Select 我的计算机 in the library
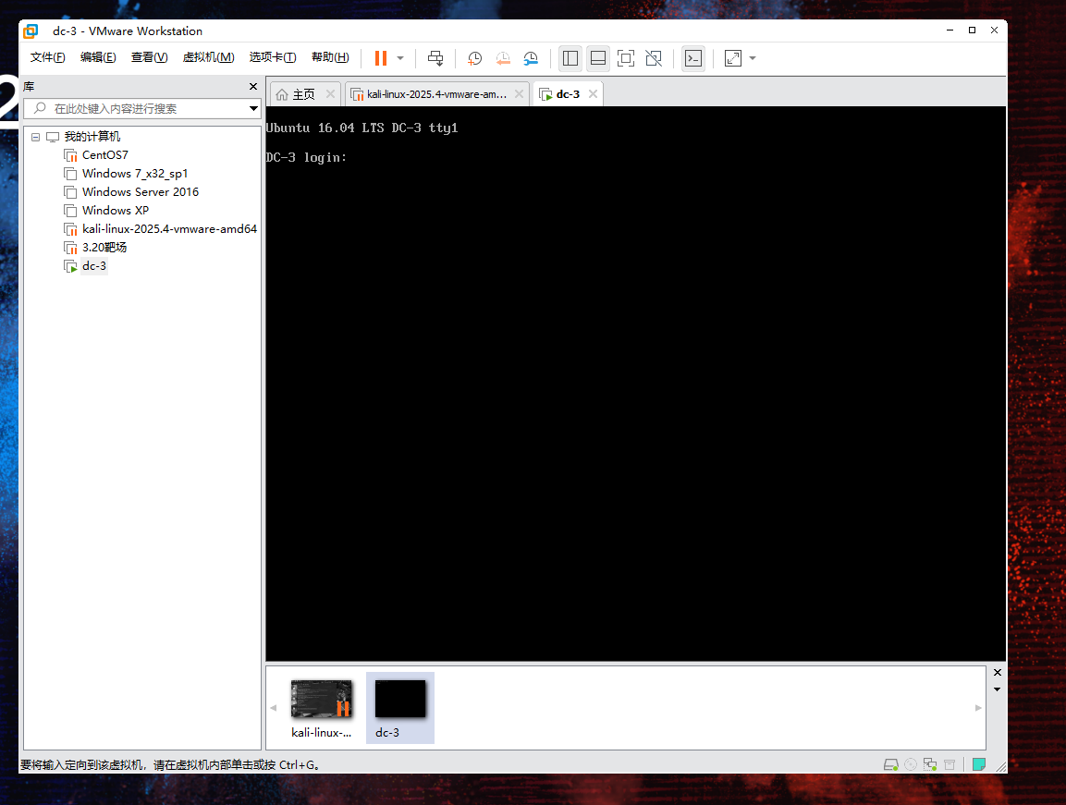This screenshot has width=1066, height=805. coord(92,137)
